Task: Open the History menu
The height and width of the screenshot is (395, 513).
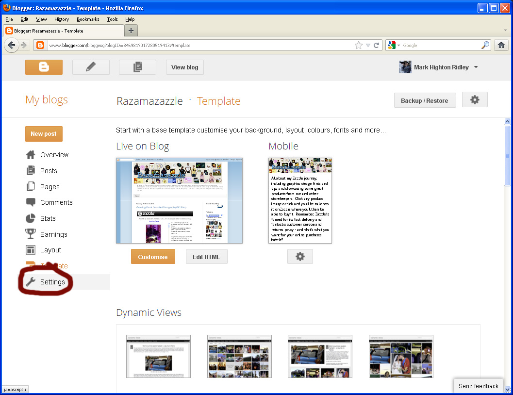Action: click(62, 19)
